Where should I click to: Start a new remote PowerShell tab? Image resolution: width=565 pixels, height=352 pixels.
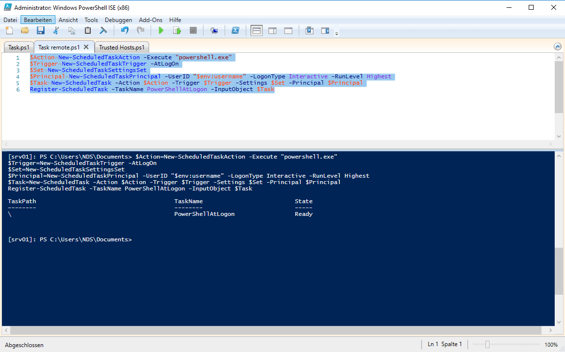tap(214, 31)
